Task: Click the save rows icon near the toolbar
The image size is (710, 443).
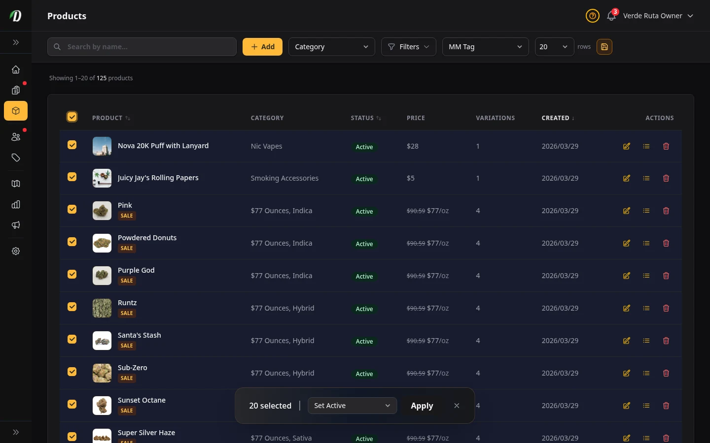Action: (604, 47)
